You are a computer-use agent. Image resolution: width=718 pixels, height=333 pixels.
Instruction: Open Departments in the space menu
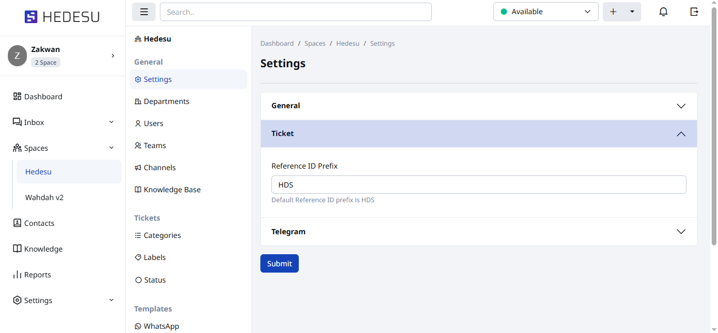coord(166,101)
